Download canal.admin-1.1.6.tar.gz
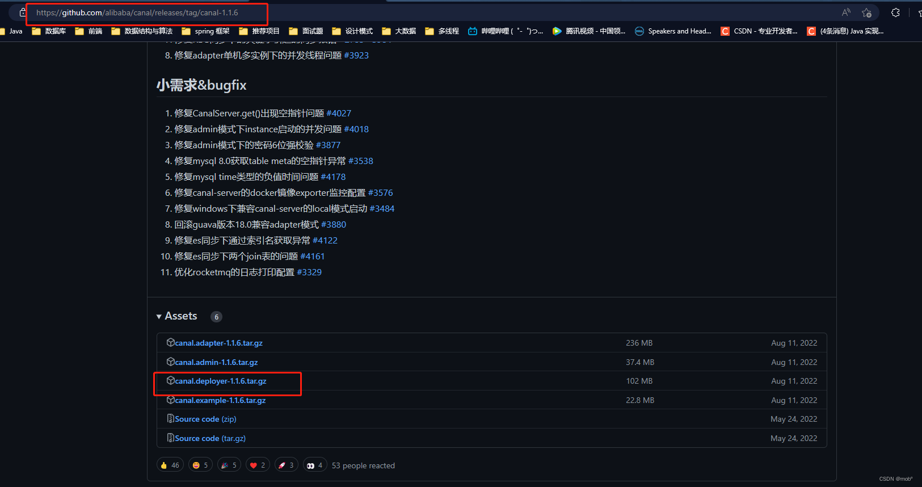The width and height of the screenshot is (922, 487). click(x=216, y=362)
